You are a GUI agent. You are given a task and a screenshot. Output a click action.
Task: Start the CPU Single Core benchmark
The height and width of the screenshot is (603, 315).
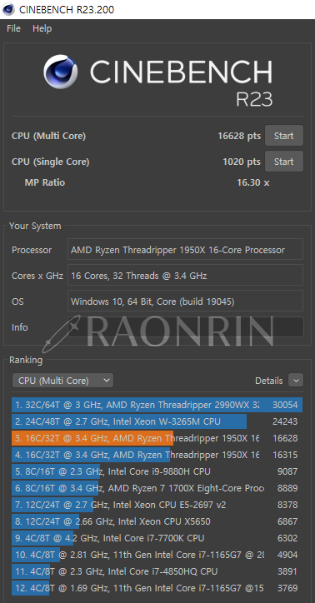point(284,162)
